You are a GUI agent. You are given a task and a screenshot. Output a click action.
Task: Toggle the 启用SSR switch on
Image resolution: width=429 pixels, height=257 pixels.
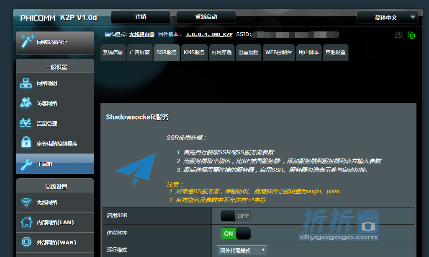tap(235, 215)
